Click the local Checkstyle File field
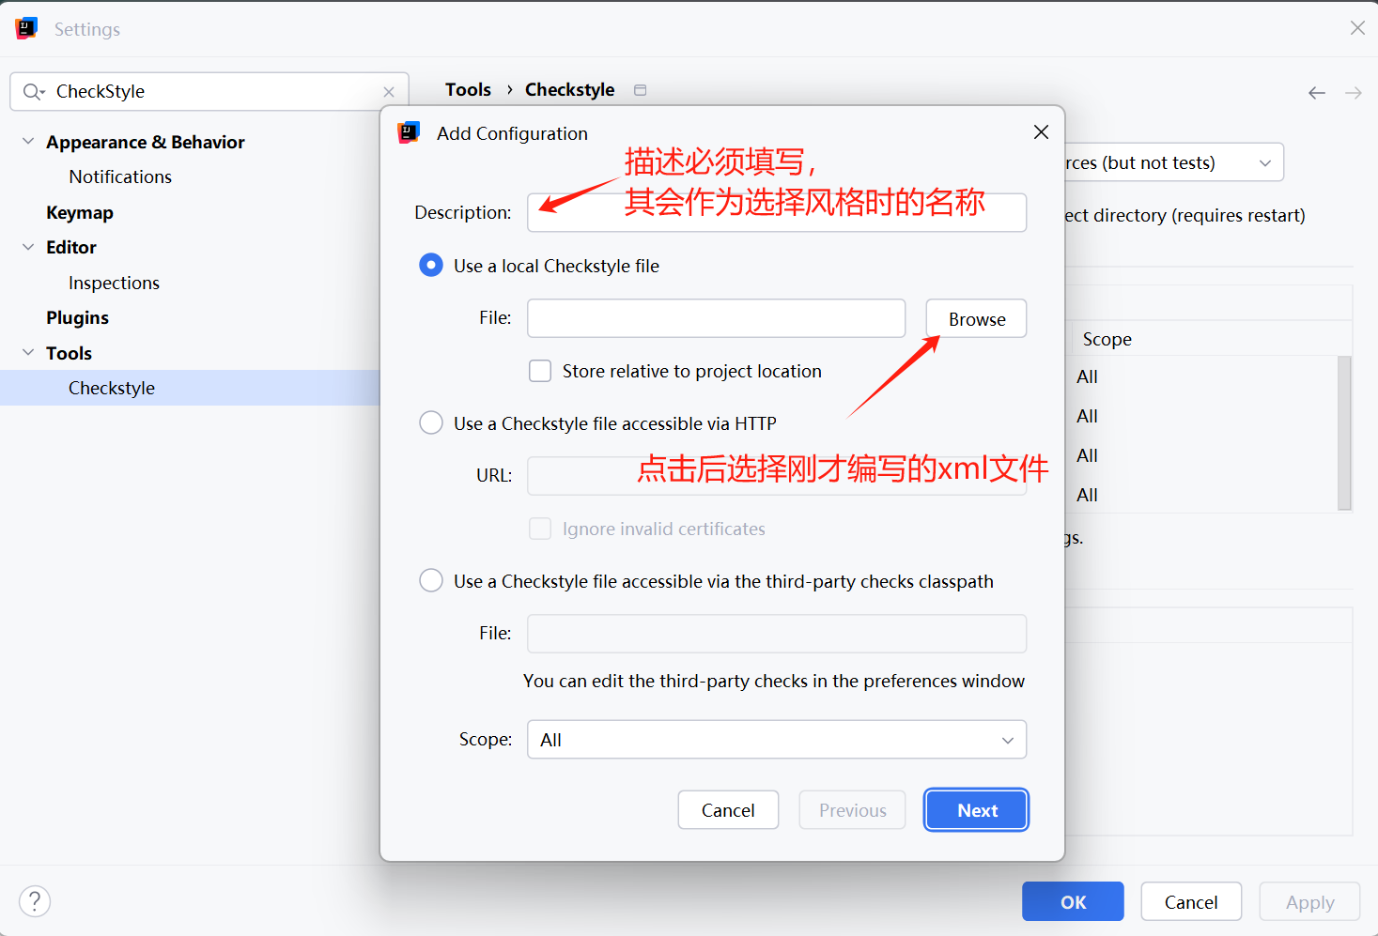1378x936 pixels. (716, 318)
